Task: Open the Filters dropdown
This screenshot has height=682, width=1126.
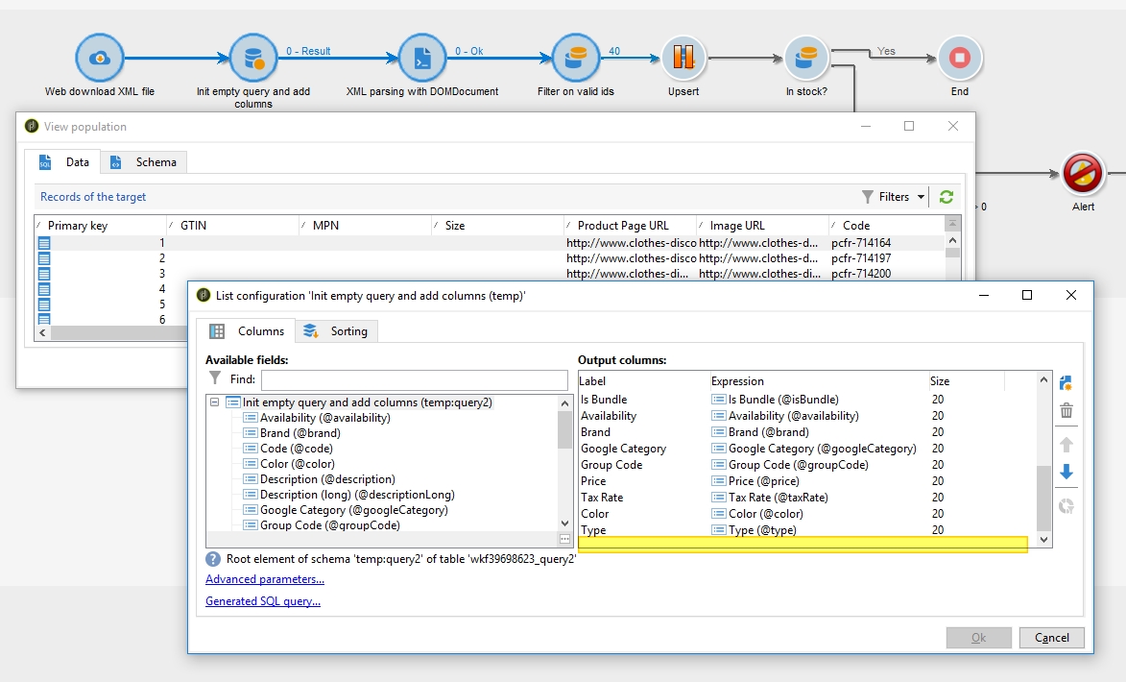Action: pyautogui.click(x=894, y=197)
